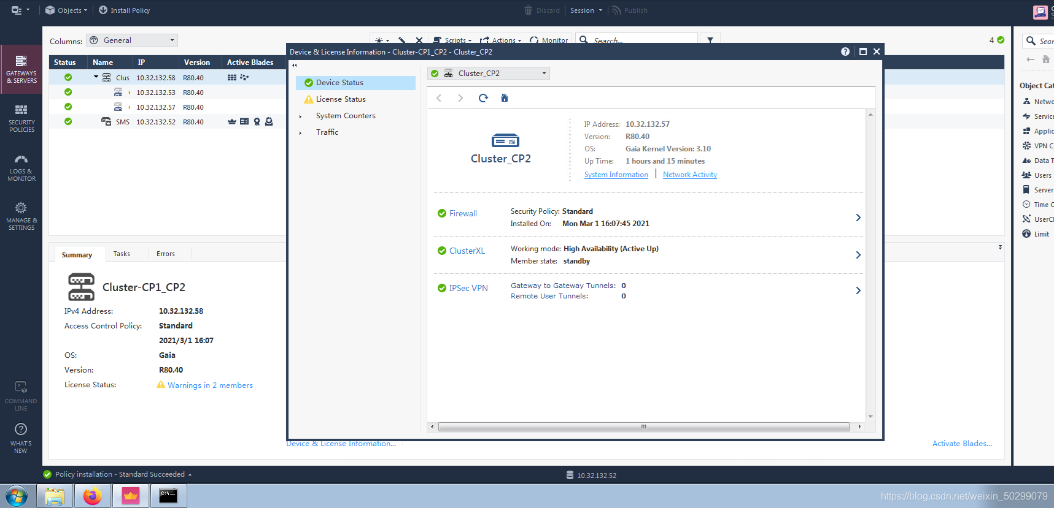Click Install Policy in the top toolbar
The image size is (1054, 508).
coord(124,10)
